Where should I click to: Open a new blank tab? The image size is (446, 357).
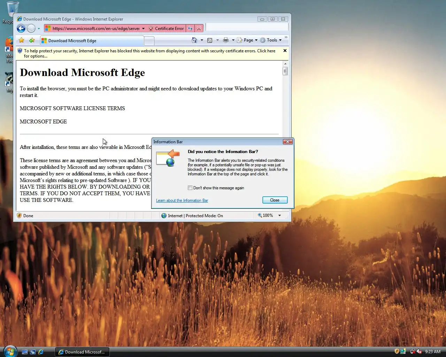click(x=149, y=41)
